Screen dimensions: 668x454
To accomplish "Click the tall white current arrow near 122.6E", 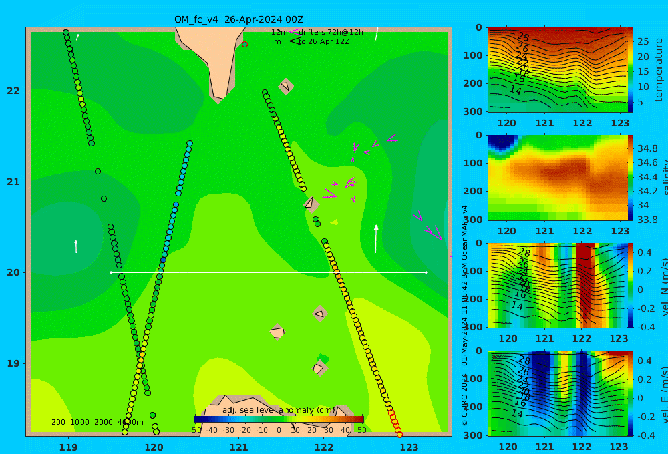I will (x=375, y=239).
